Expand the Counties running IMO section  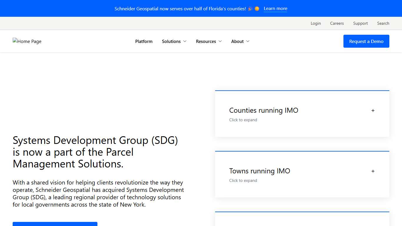coord(264,110)
